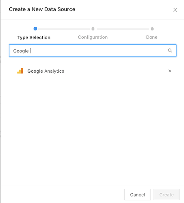Click the blank footer area left of Cancel
Screen dimensions: 184x203
click(x=62, y=194)
